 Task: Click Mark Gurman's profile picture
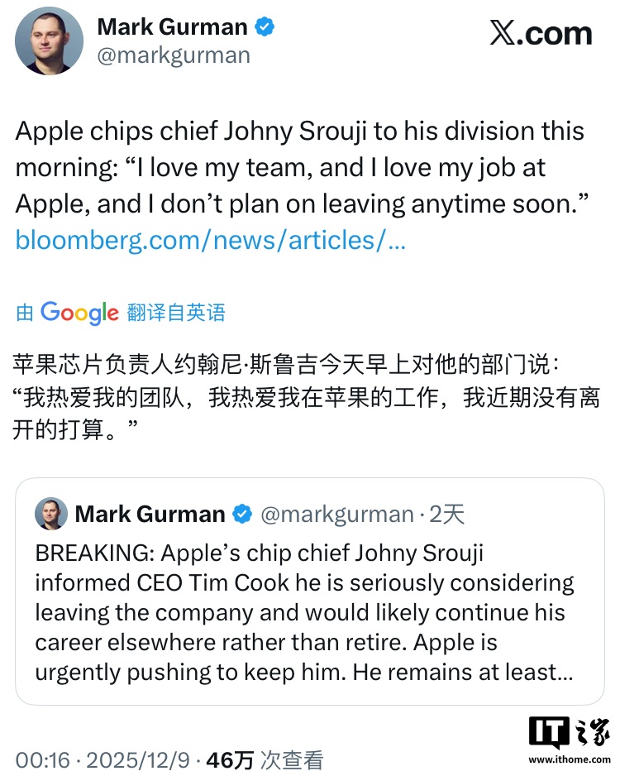point(50,41)
